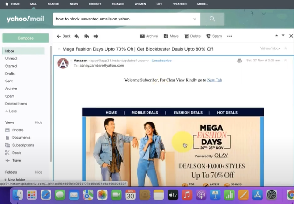Click the Forward arrow icon
The image size is (294, 204).
coord(96,36)
